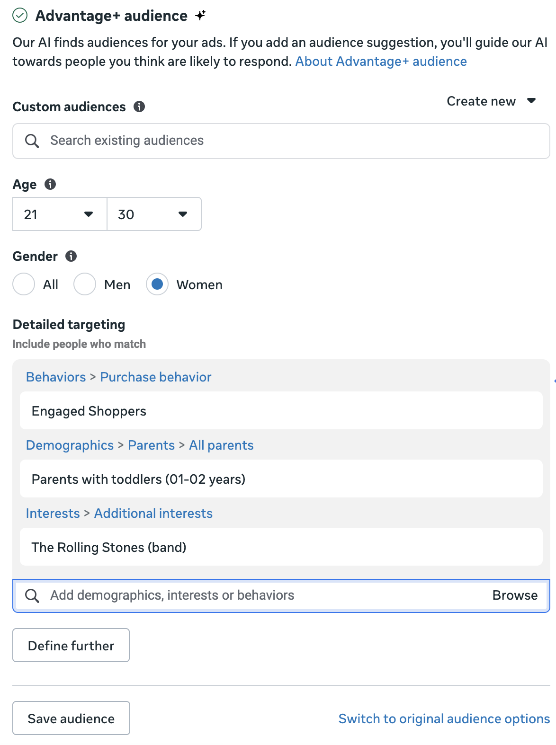This screenshot has height=745, width=556.
Task: Click magnifier icon in Search existing audiences
Action: (x=32, y=141)
